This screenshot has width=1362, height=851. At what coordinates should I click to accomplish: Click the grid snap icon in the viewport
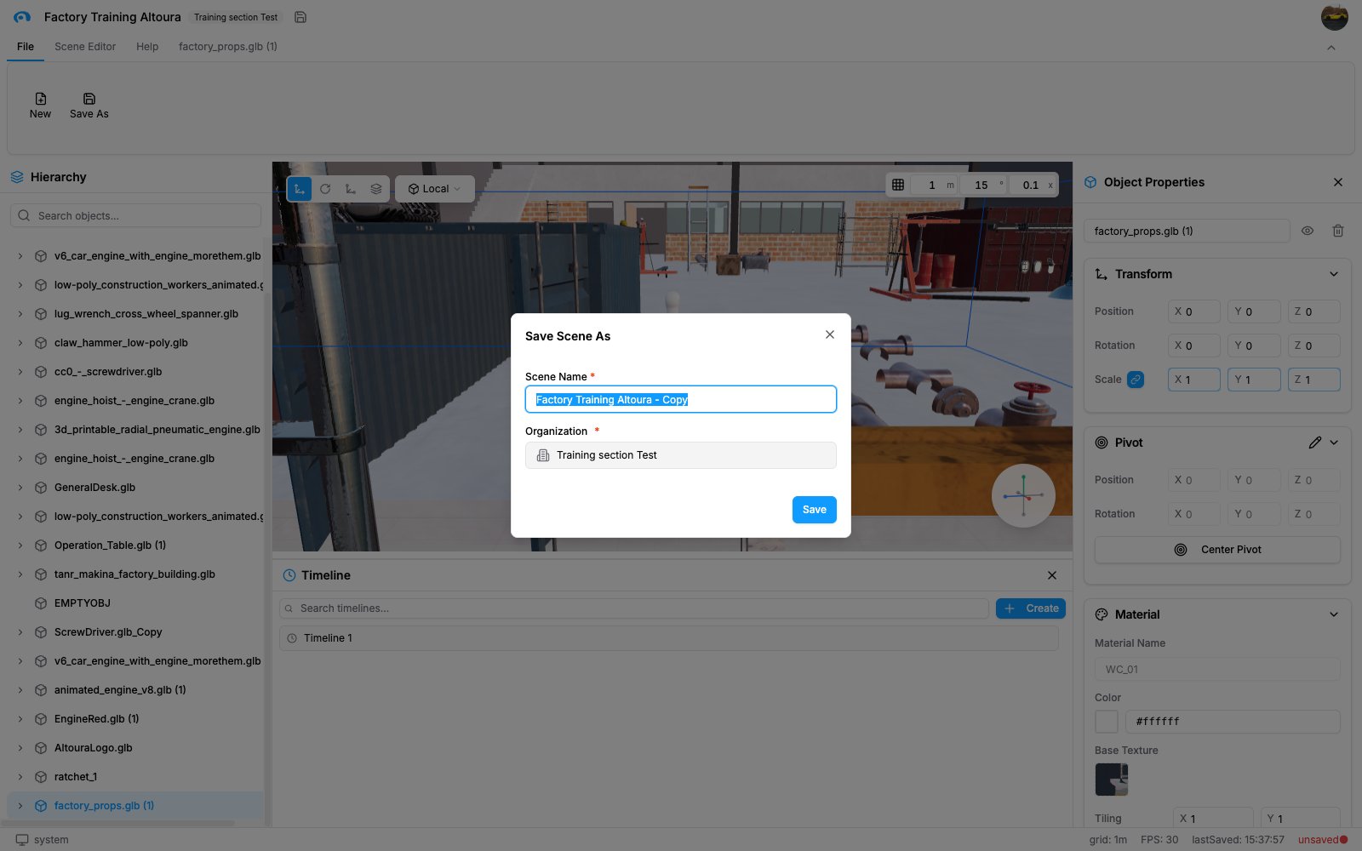tap(898, 185)
